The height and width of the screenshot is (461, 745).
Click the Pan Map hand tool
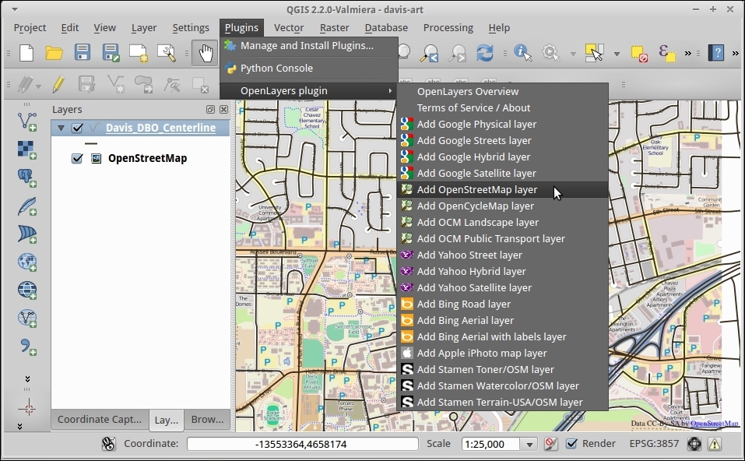pyautogui.click(x=205, y=53)
